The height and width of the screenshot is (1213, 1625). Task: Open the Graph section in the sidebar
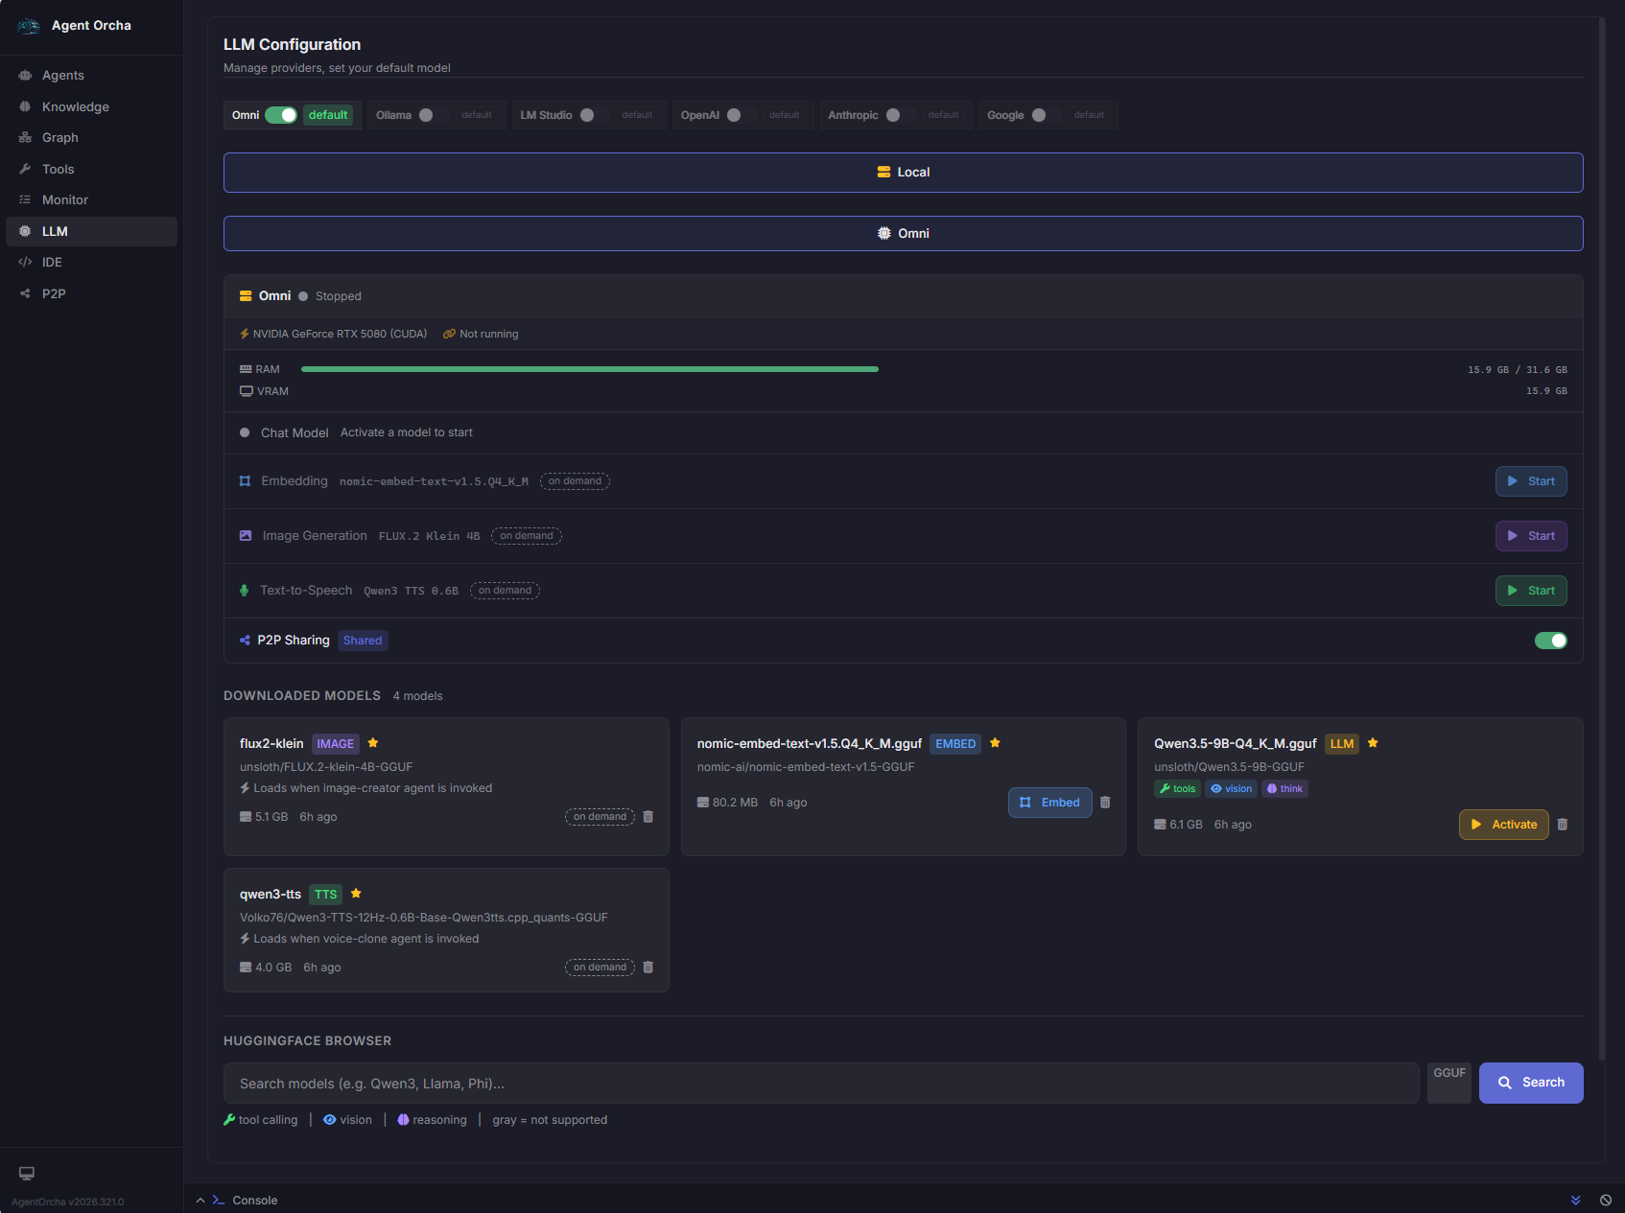59,137
